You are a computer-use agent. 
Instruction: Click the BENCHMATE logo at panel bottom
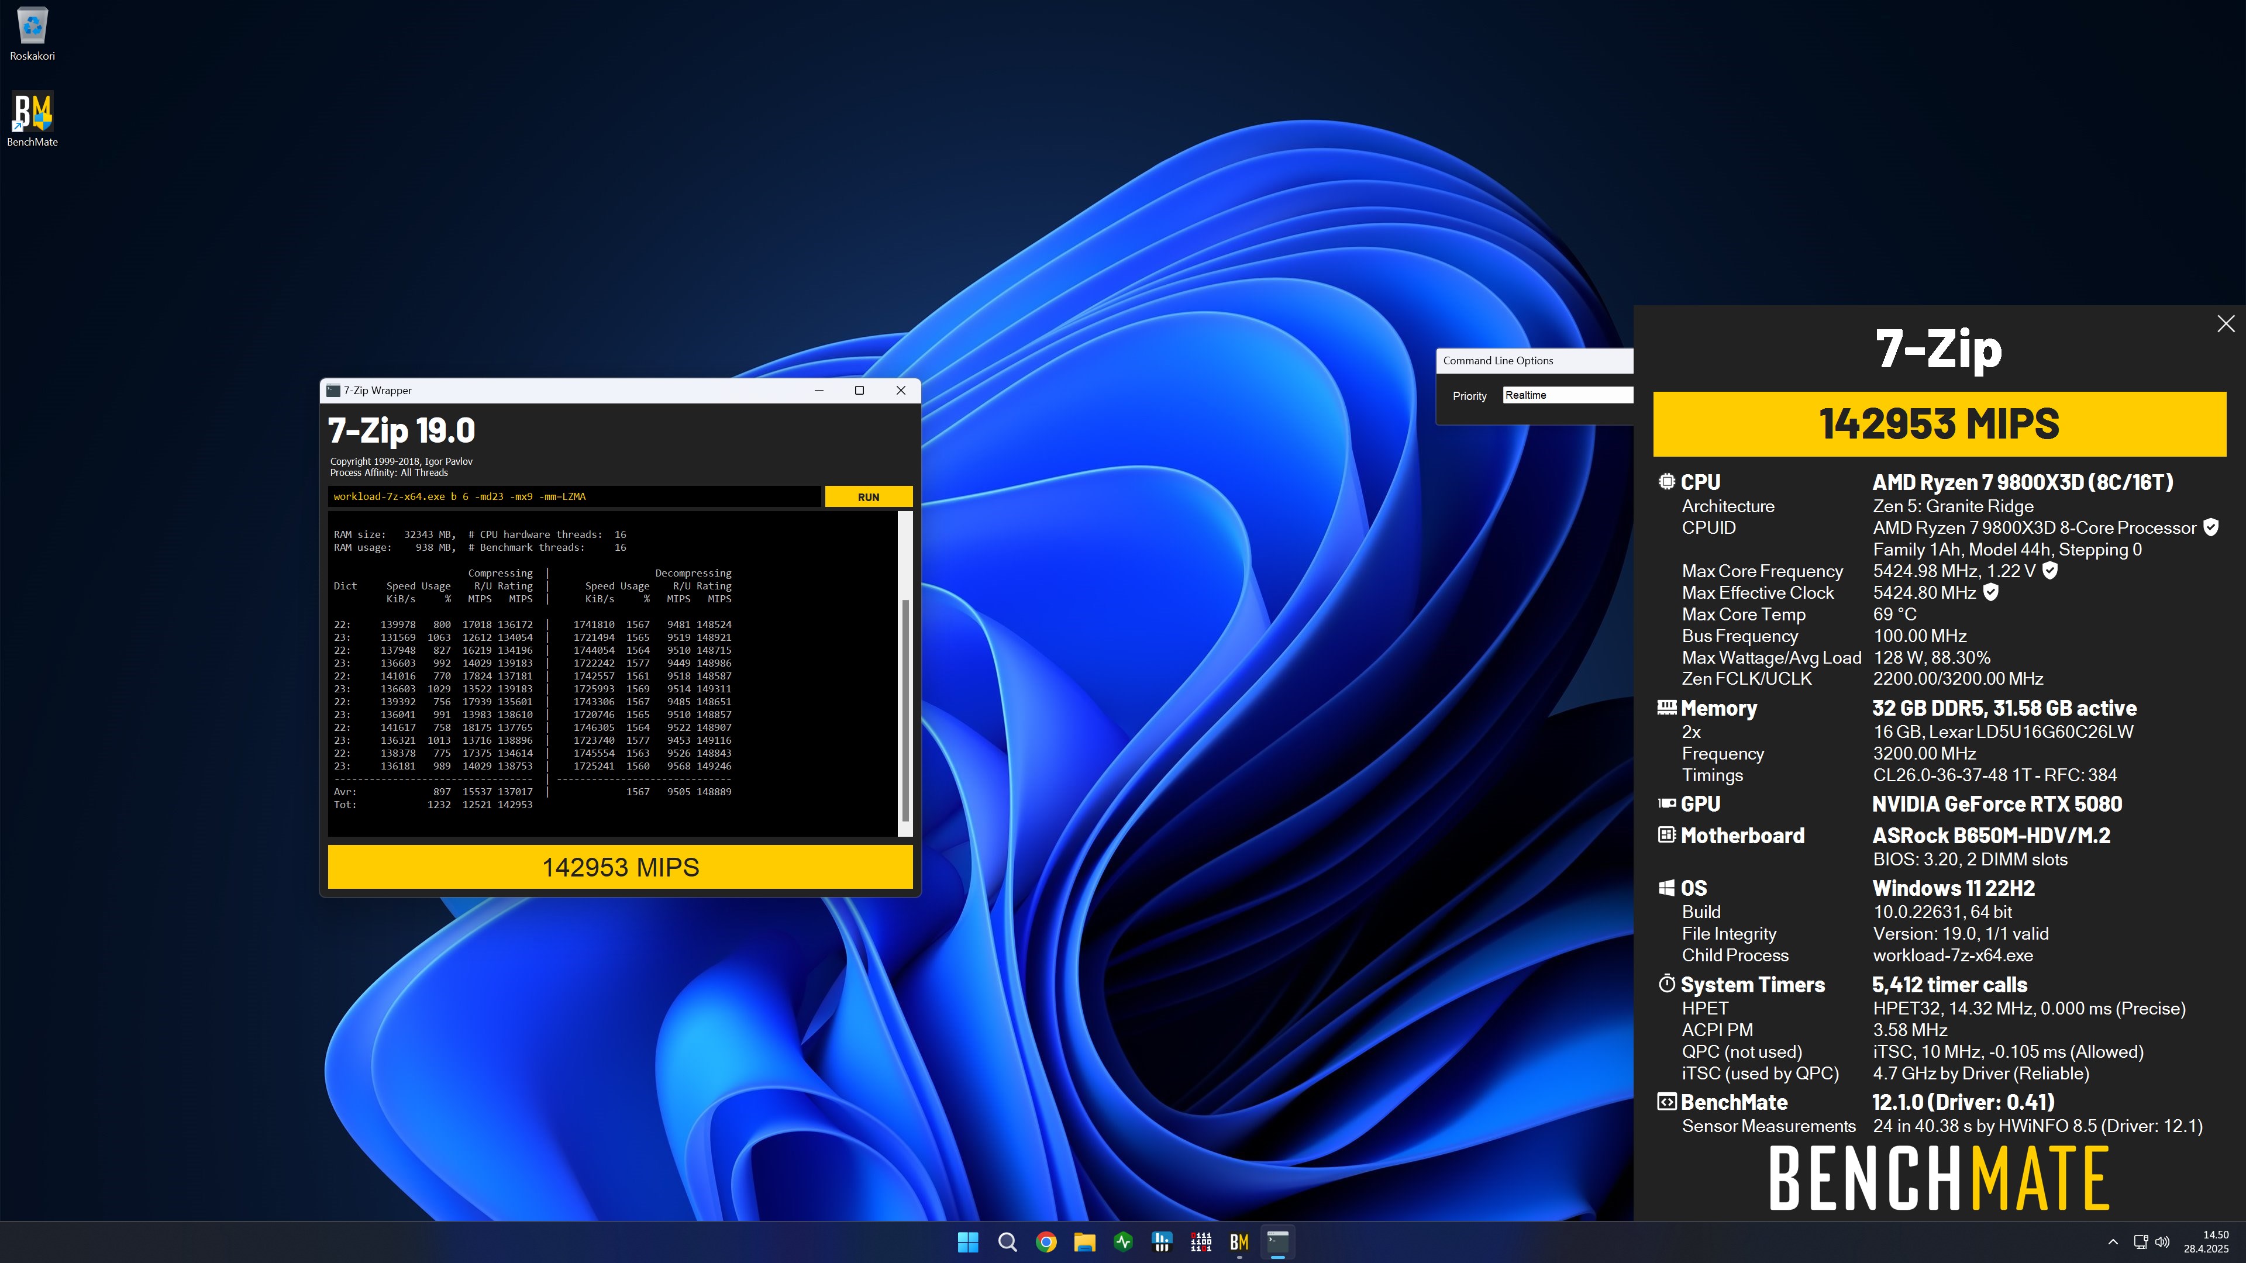pos(1939,1178)
